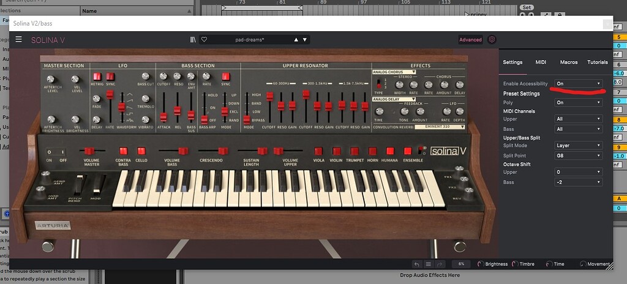The width and height of the screenshot is (627, 284).
Task: Click the LFO Rate slider
Action: pos(110,95)
